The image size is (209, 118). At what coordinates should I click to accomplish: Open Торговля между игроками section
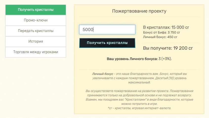tap(36, 52)
